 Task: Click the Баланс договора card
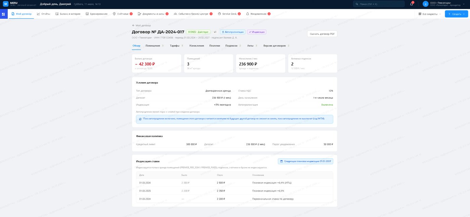tap(156, 63)
